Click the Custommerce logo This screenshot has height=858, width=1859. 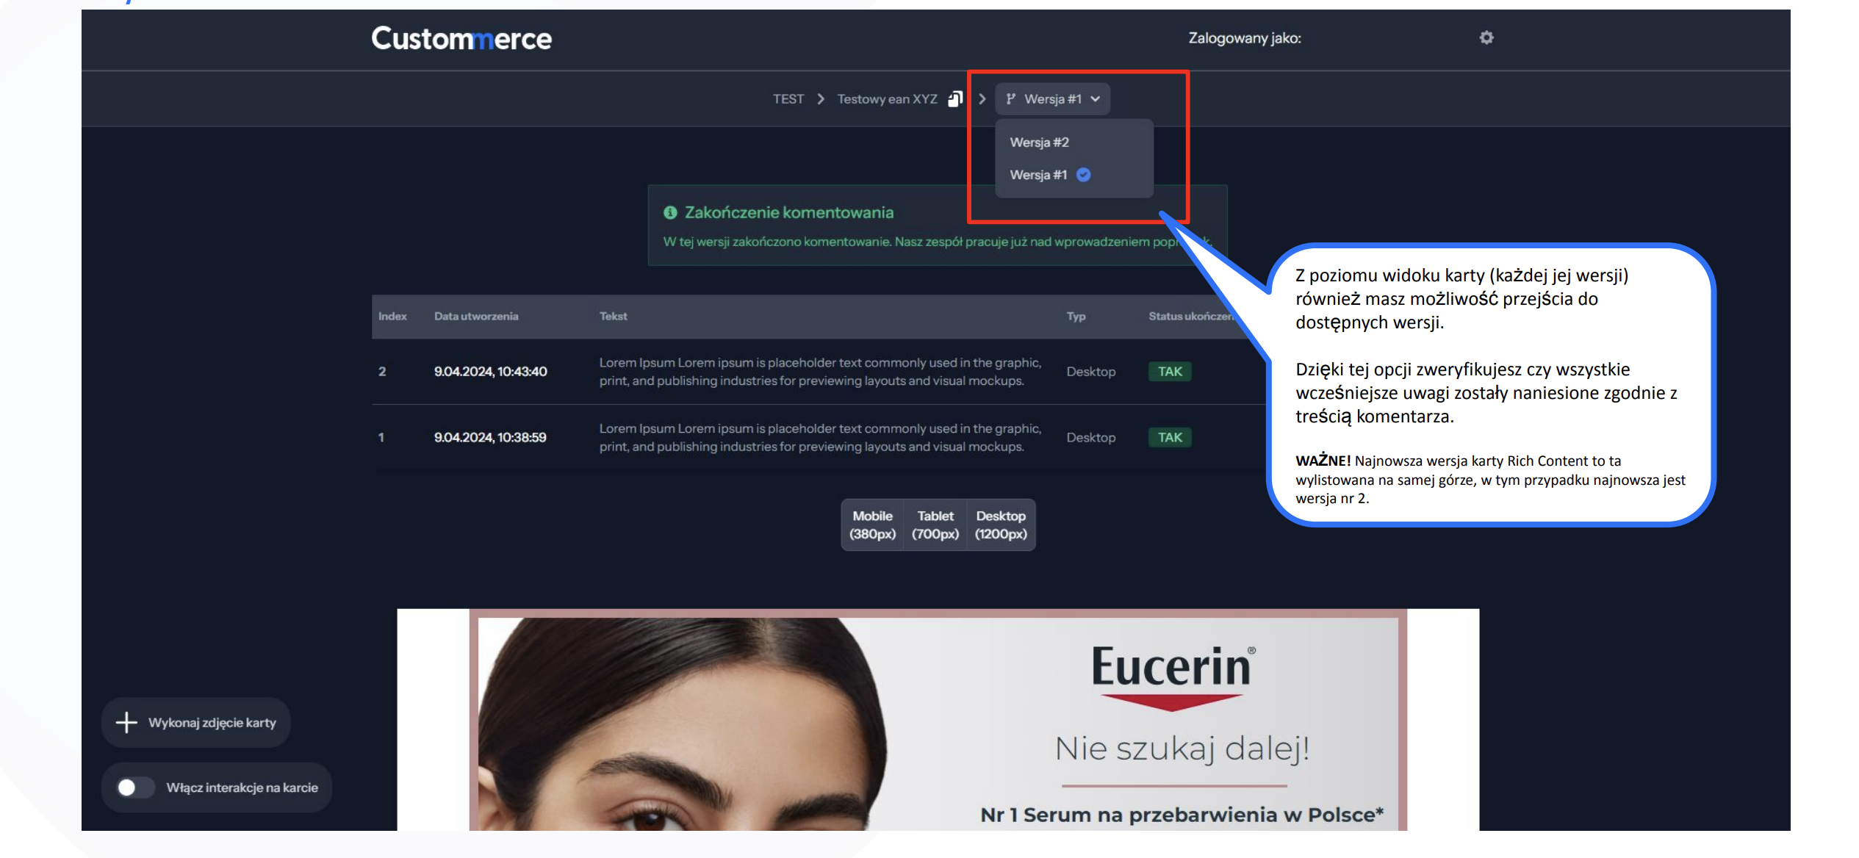click(x=461, y=38)
